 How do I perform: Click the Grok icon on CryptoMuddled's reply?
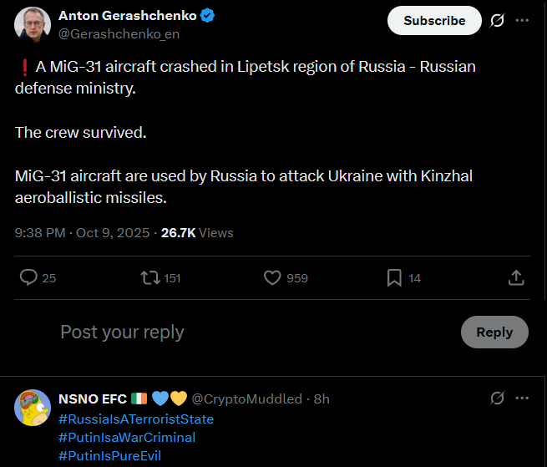pyautogui.click(x=497, y=398)
